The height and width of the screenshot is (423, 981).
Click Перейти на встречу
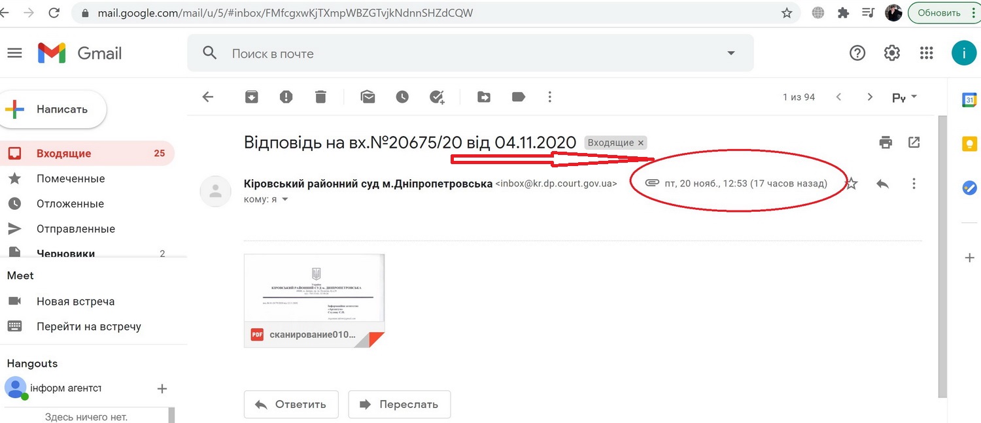pos(88,326)
